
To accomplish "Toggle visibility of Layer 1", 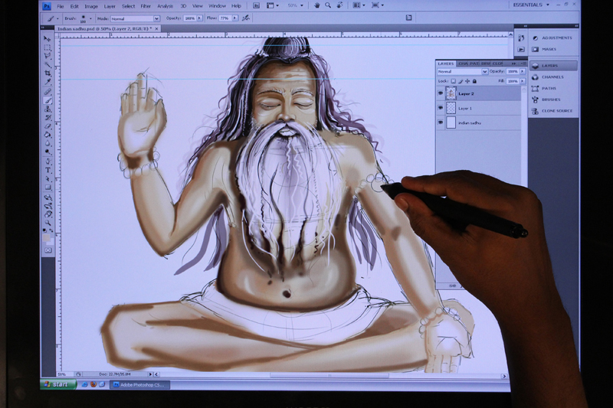I will (x=440, y=108).
